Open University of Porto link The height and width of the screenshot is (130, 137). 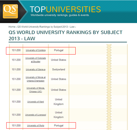(x=36, y=125)
